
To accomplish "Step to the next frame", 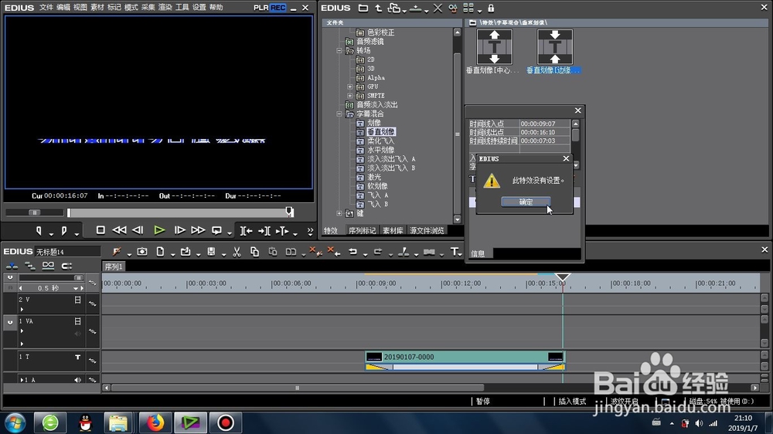I will (x=179, y=230).
